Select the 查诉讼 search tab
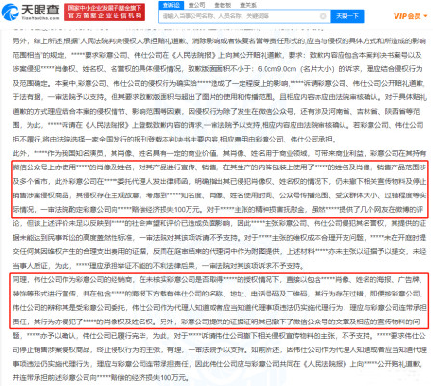433x386 pixels. [x=171, y=5]
